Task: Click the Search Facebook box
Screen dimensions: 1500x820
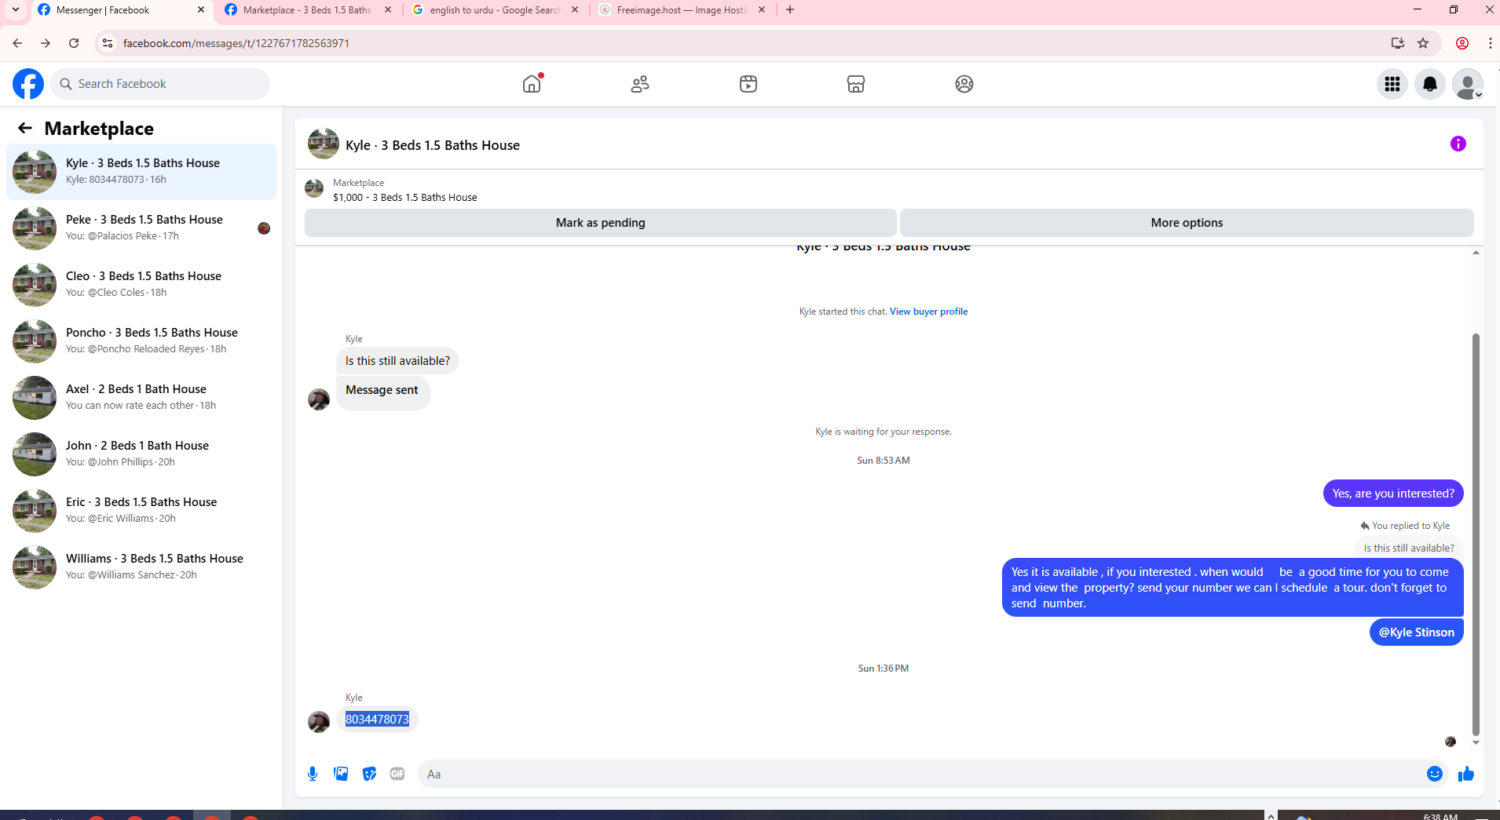Action: pos(160,84)
